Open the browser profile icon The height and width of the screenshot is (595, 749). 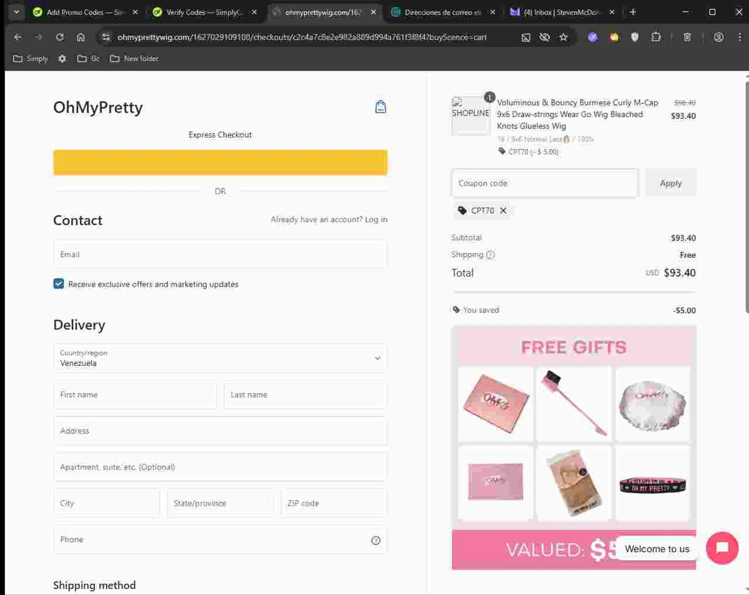[719, 37]
